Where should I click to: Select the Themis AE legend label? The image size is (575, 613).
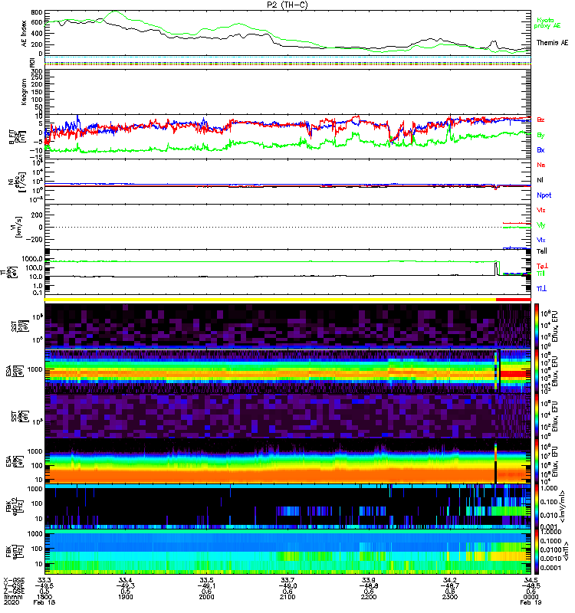552,43
